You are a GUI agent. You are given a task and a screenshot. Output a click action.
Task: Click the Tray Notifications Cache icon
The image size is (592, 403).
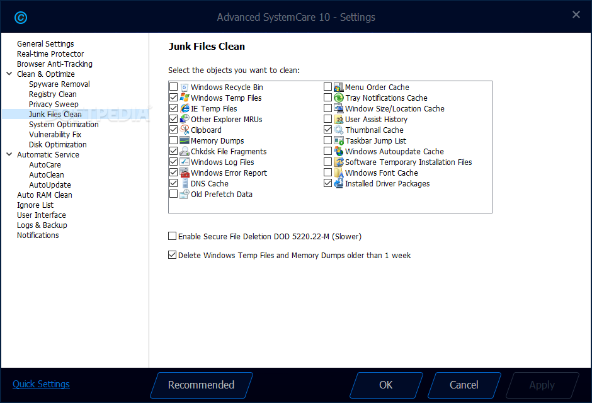coord(339,98)
